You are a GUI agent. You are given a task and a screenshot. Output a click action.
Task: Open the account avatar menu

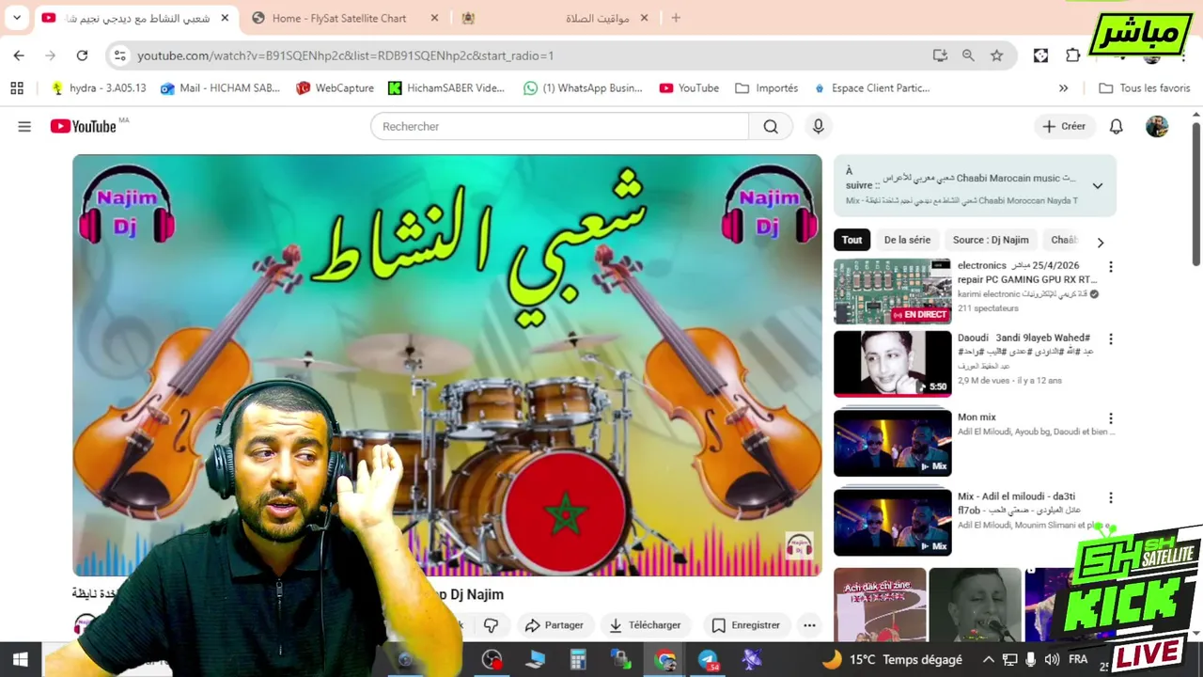(1157, 126)
